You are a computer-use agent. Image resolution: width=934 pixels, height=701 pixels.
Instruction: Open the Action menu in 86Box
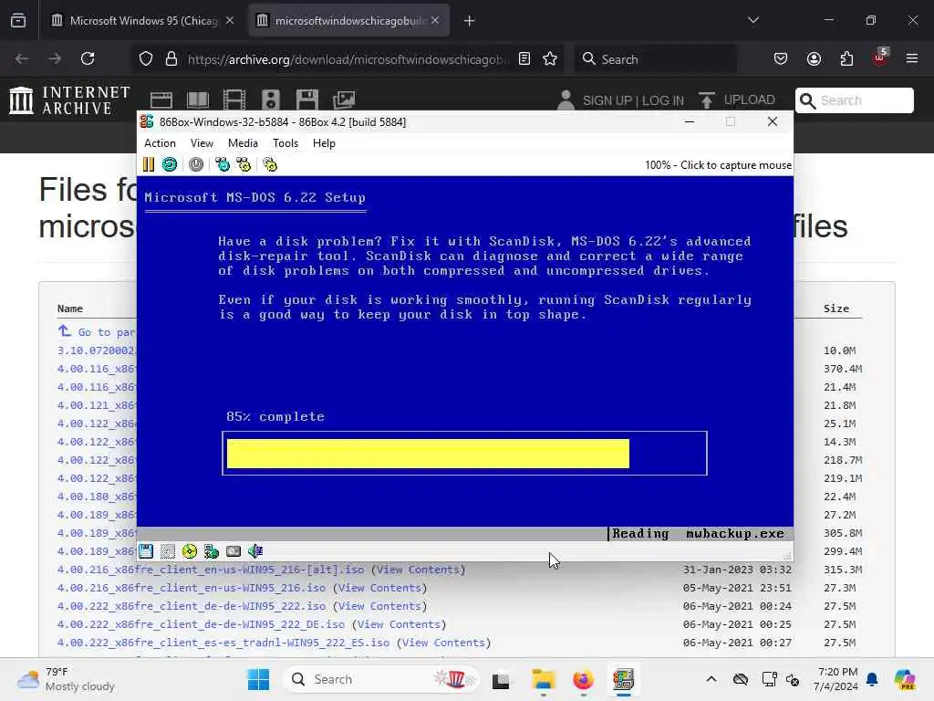point(161,143)
